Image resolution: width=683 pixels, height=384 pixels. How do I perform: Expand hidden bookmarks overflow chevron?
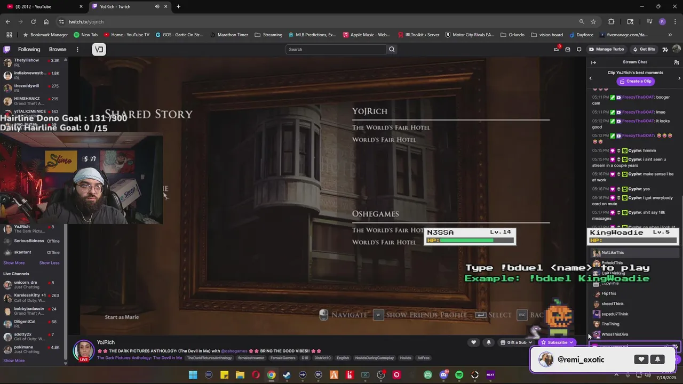670,35
